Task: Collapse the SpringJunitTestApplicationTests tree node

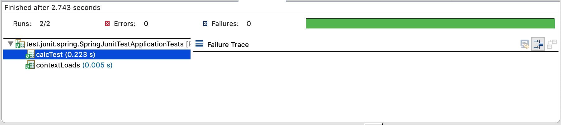Action: click(11, 44)
